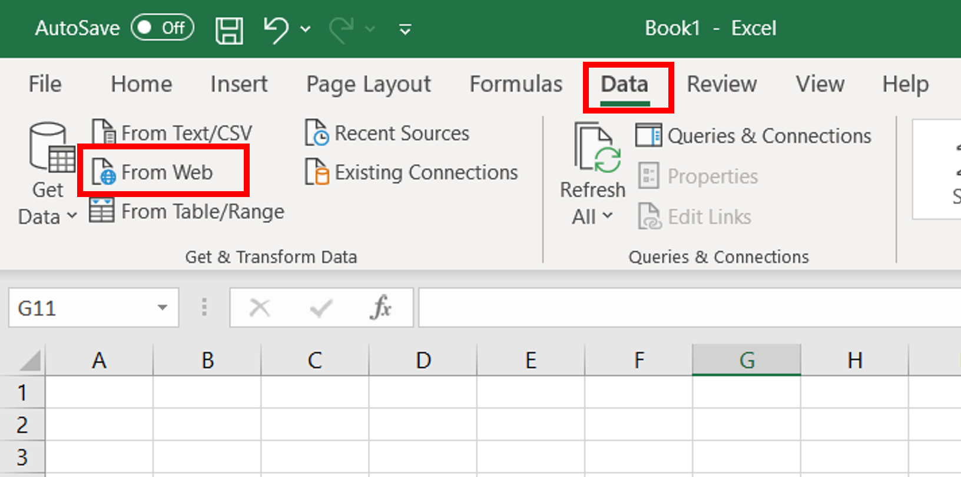This screenshot has height=477, width=961.
Task: Open the Undo history dropdown arrow
Action: pyautogui.click(x=305, y=29)
